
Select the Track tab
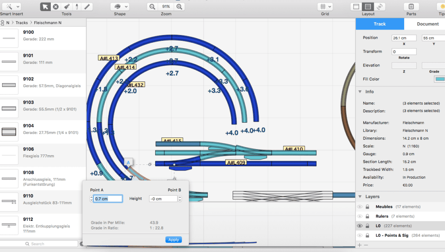[379, 24]
